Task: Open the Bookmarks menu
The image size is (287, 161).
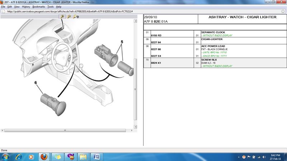Action: tap(39, 7)
